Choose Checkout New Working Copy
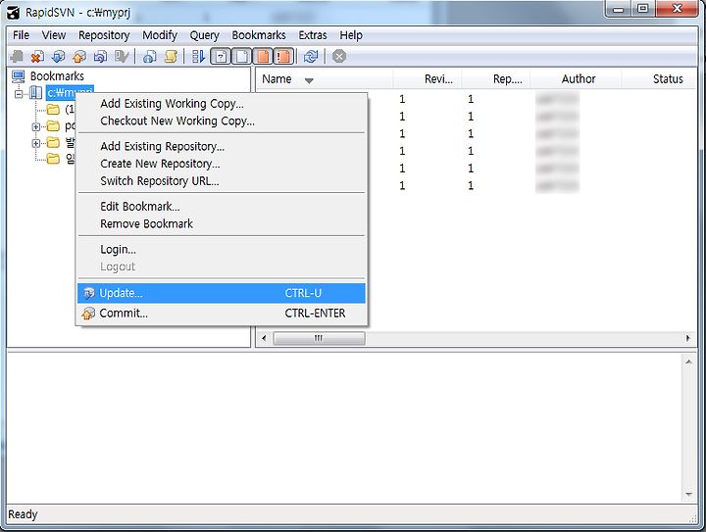This screenshot has width=706, height=532. pyautogui.click(x=221, y=121)
